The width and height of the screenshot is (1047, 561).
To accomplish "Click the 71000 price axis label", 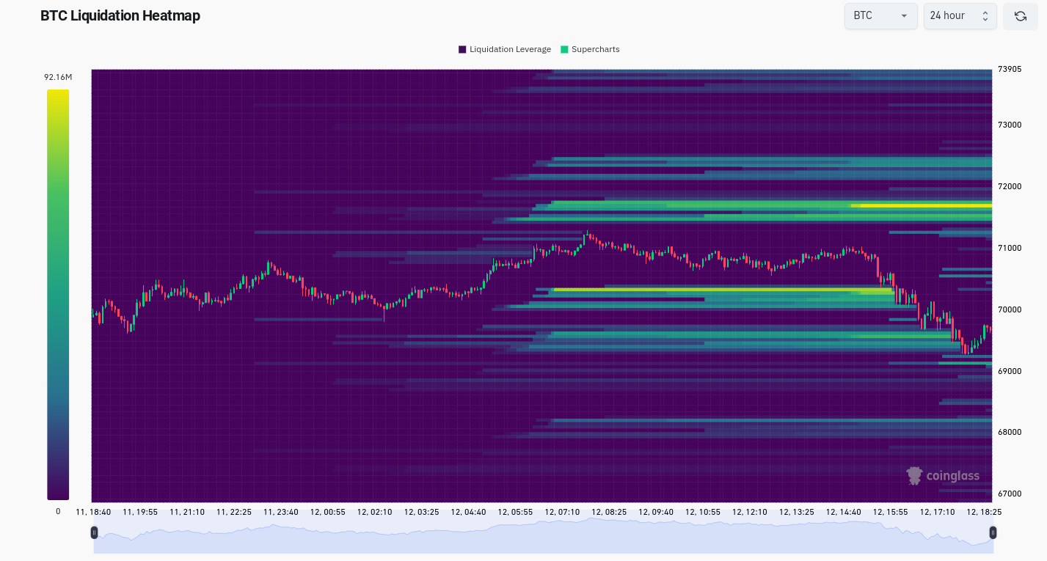I will click(1010, 248).
